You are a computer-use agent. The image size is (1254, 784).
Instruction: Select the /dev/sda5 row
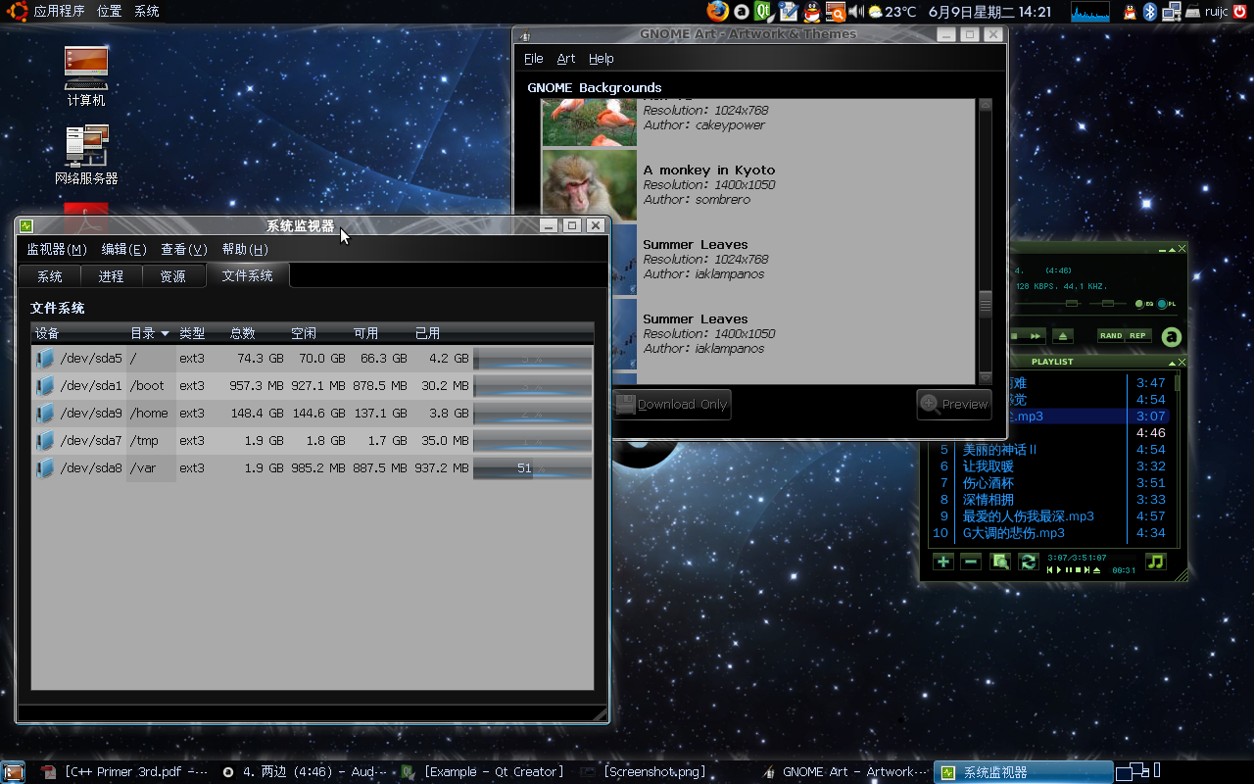[313, 359]
